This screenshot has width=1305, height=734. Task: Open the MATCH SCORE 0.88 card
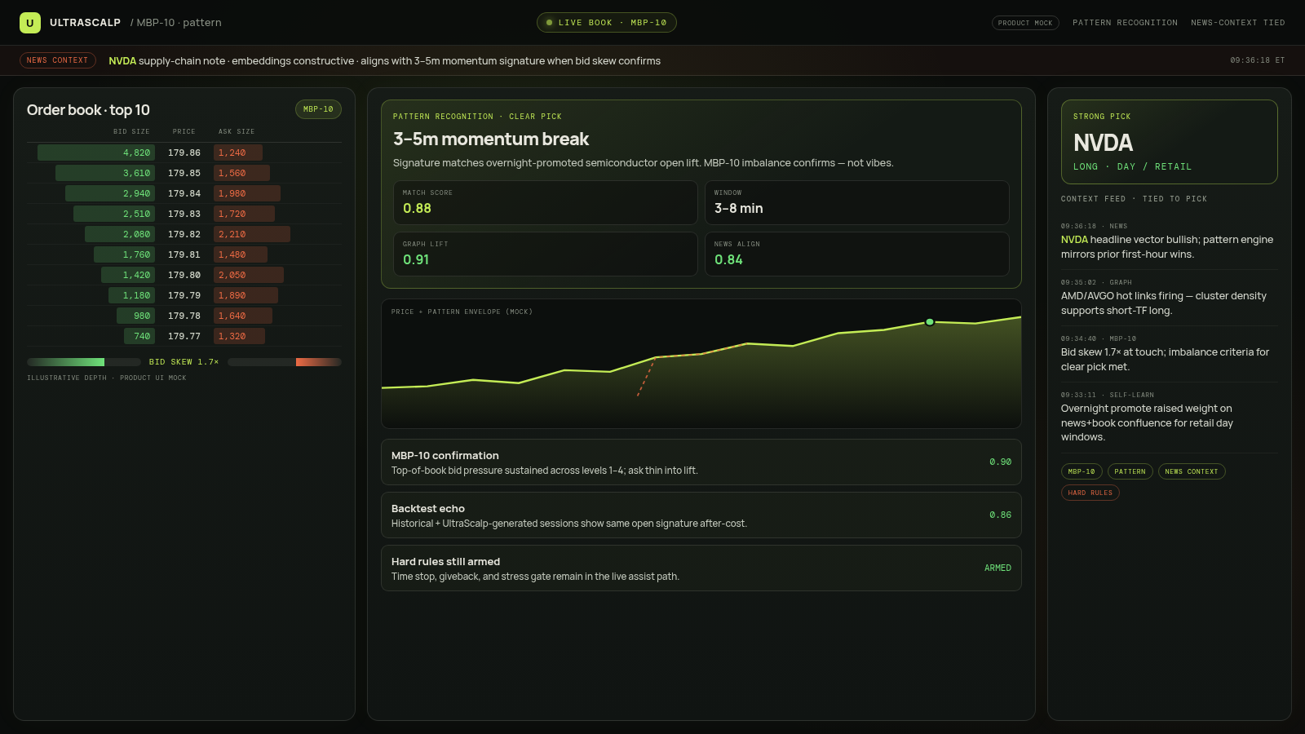coord(546,202)
